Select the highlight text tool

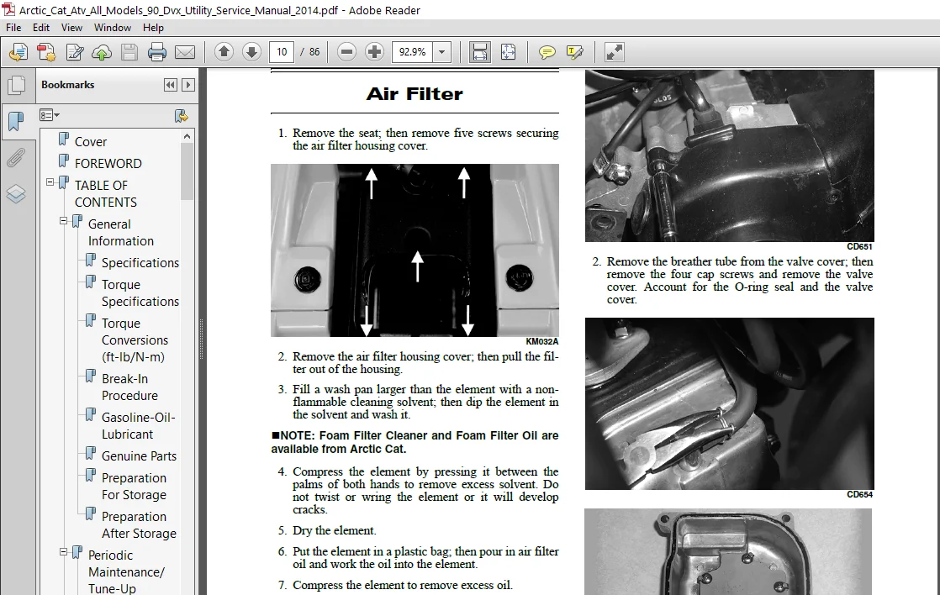coord(574,52)
